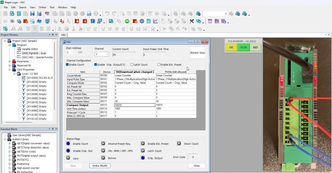Viewport: 332px width, 173px height.
Task: Click the red crossed-arrows disconnect icon
Action: coord(12,21)
